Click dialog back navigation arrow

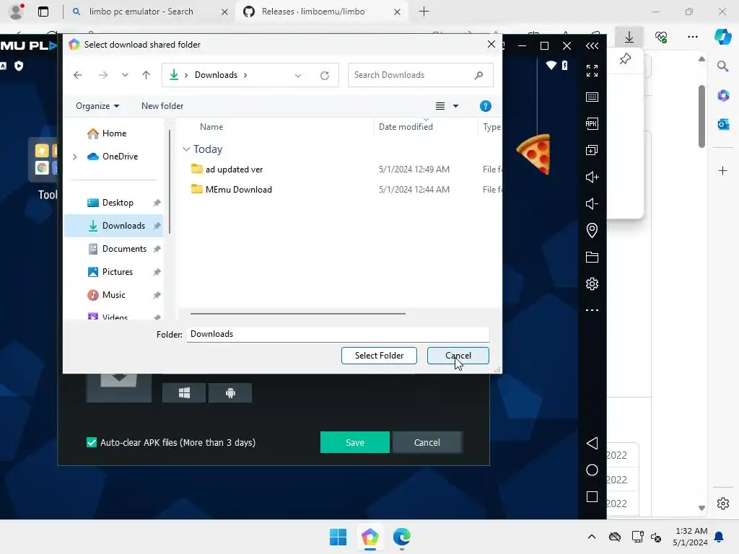[x=78, y=75]
